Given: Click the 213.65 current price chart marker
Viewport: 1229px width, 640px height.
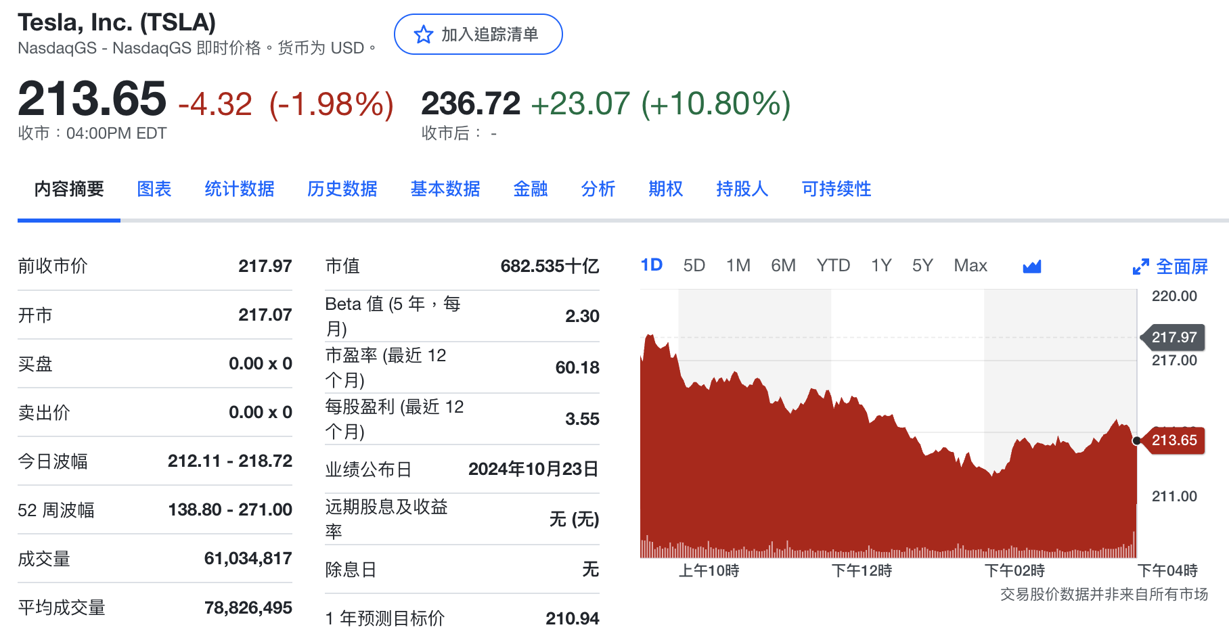Looking at the screenshot, I should 1174,440.
